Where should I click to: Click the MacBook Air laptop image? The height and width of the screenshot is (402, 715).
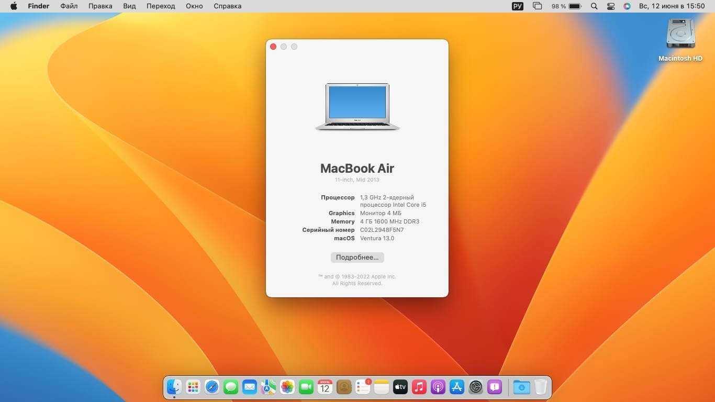357,107
